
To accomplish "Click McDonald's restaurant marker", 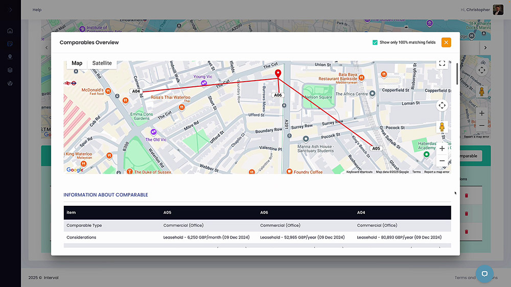I will pos(108,91).
